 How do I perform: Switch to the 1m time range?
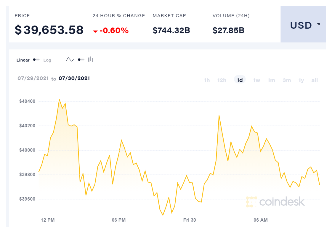(271, 80)
